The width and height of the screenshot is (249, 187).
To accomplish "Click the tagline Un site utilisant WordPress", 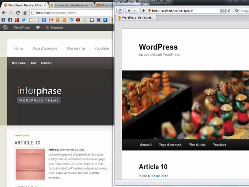I will (159, 55).
